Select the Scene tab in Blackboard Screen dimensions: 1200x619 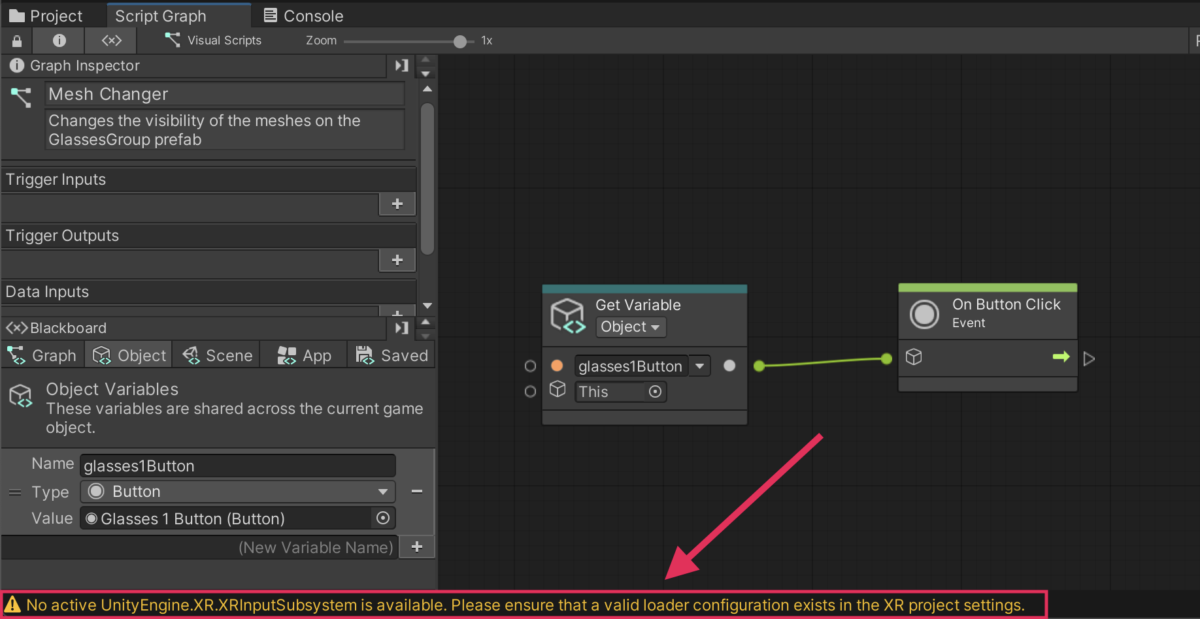tap(218, 356)
